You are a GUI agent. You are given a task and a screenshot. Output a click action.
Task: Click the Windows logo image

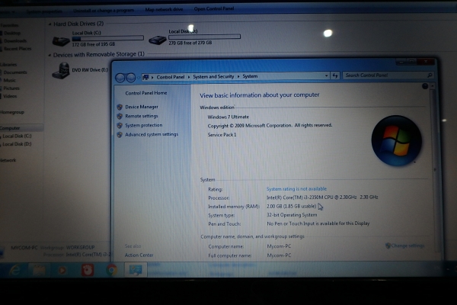click(x=396, y=140)
